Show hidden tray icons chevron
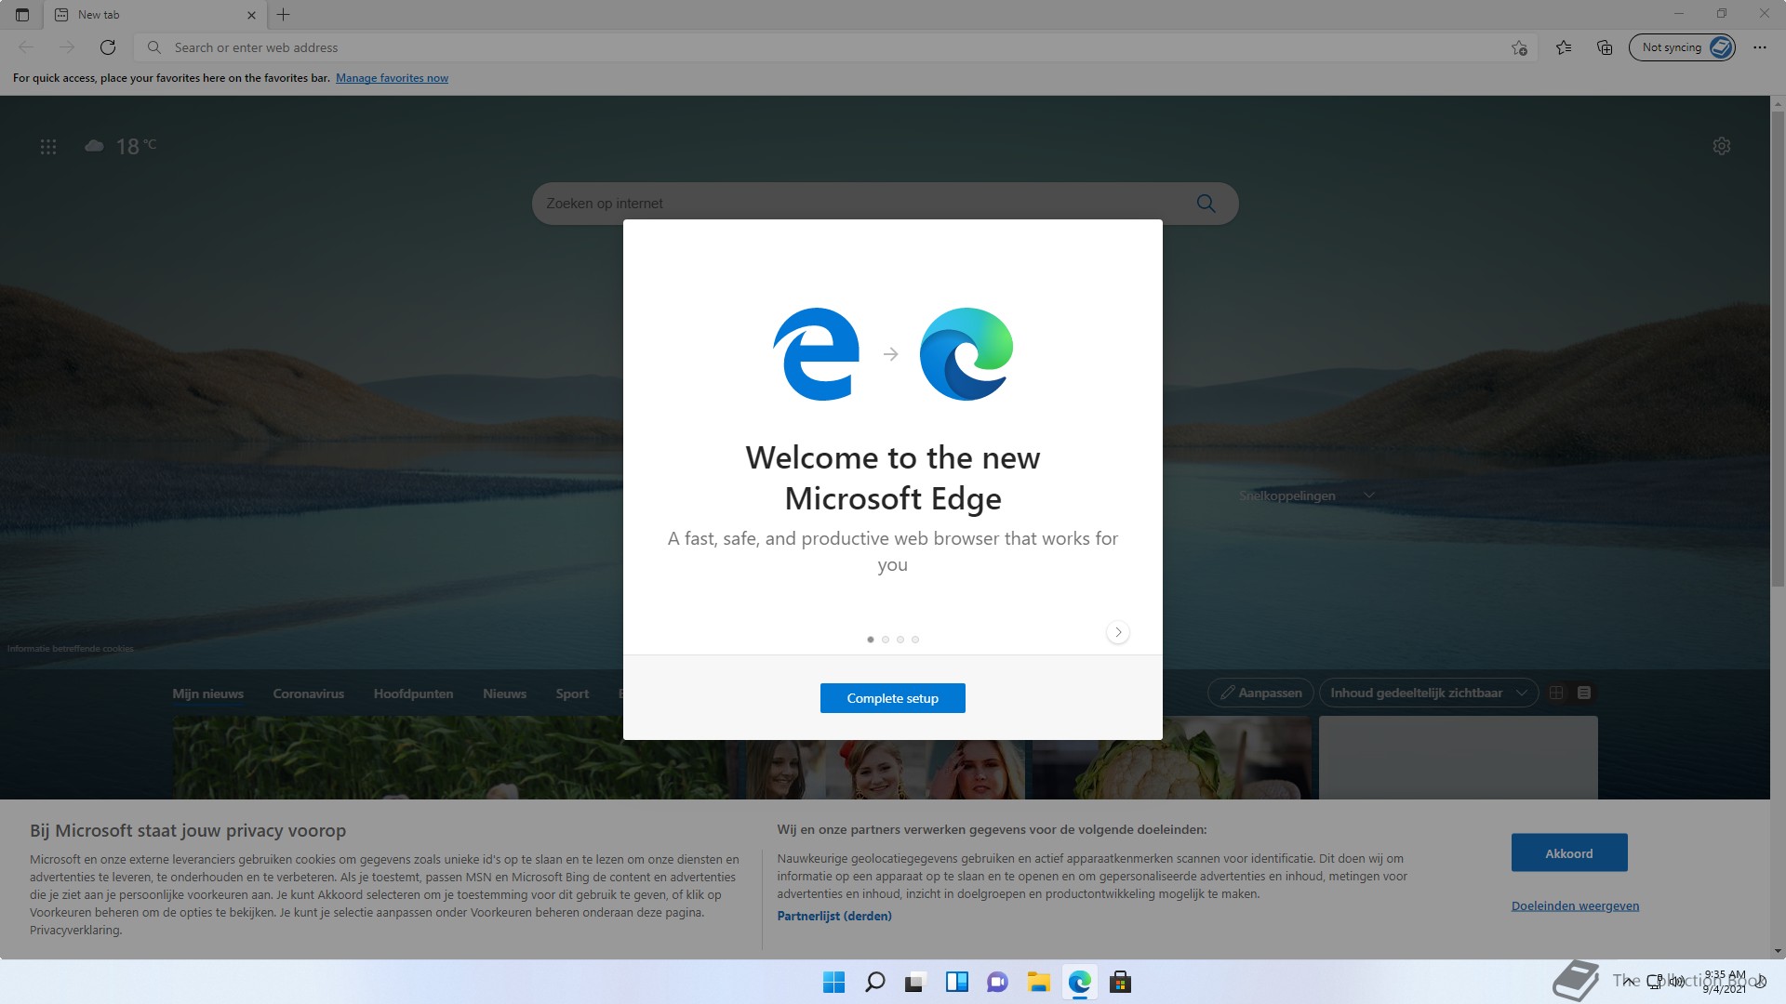The width and height of the screenshot is (1786, 1004). click(1627, 981)
